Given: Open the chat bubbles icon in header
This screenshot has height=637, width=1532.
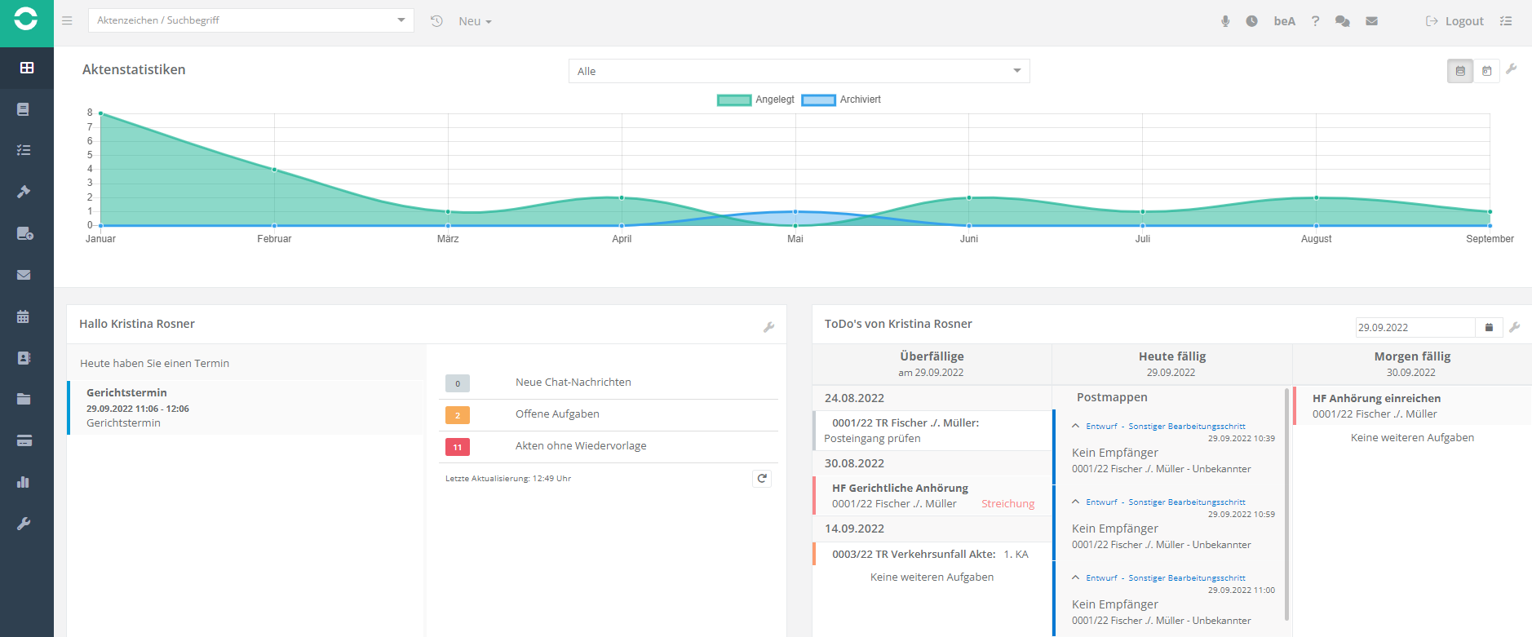Looking at the screenshot, I should coord(1342,21).
